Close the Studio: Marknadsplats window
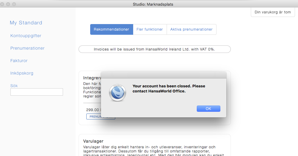 [x=2, y=4]
